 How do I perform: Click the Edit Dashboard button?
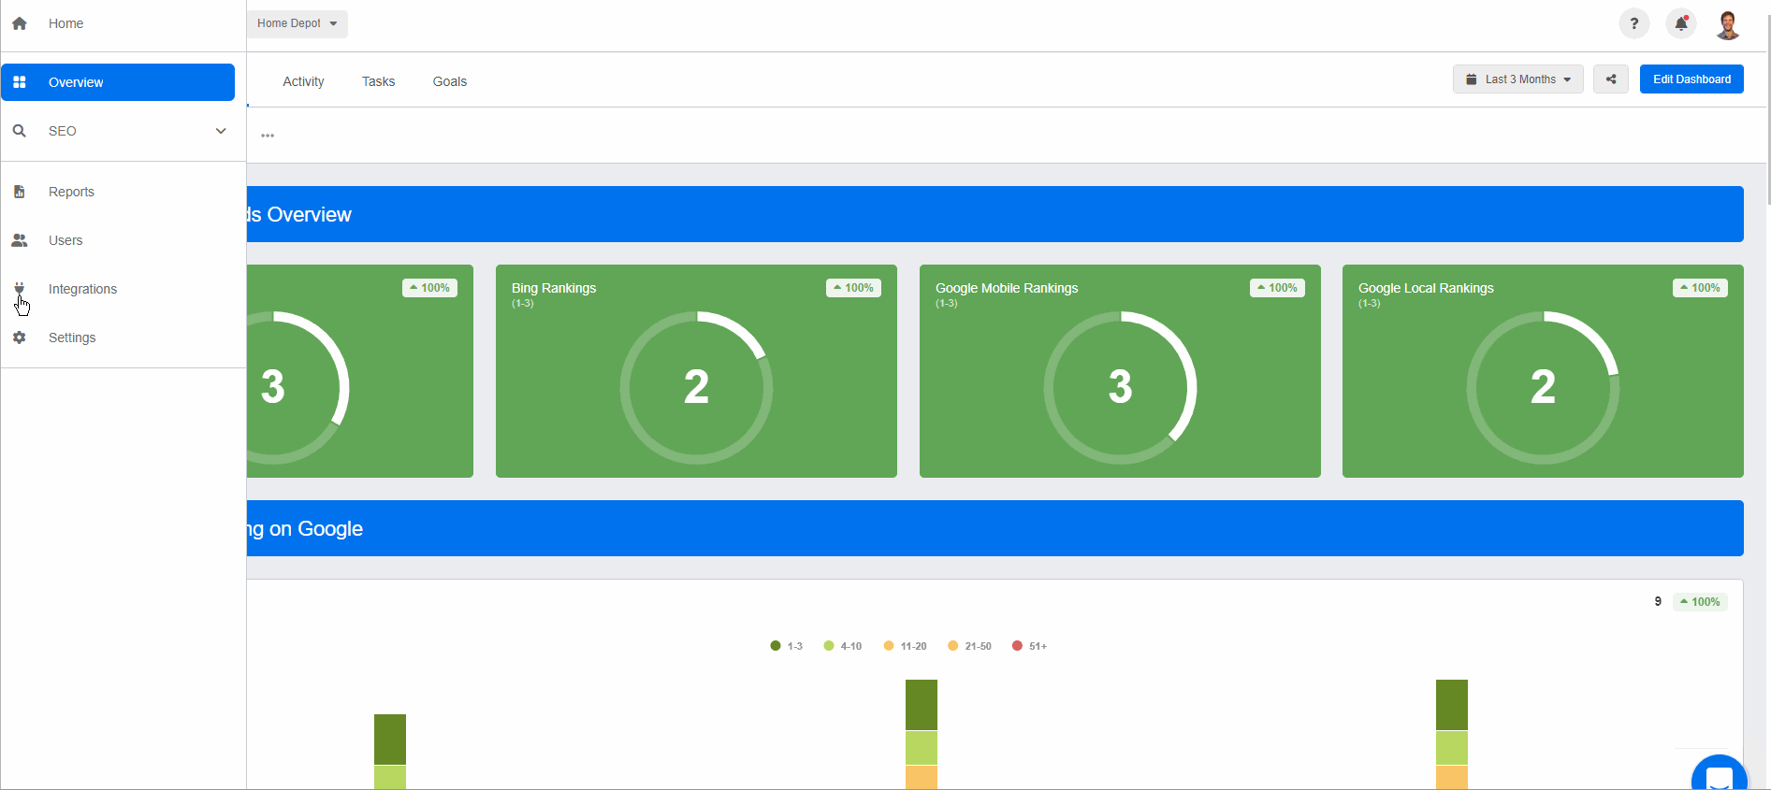(x=1691, y=79)
